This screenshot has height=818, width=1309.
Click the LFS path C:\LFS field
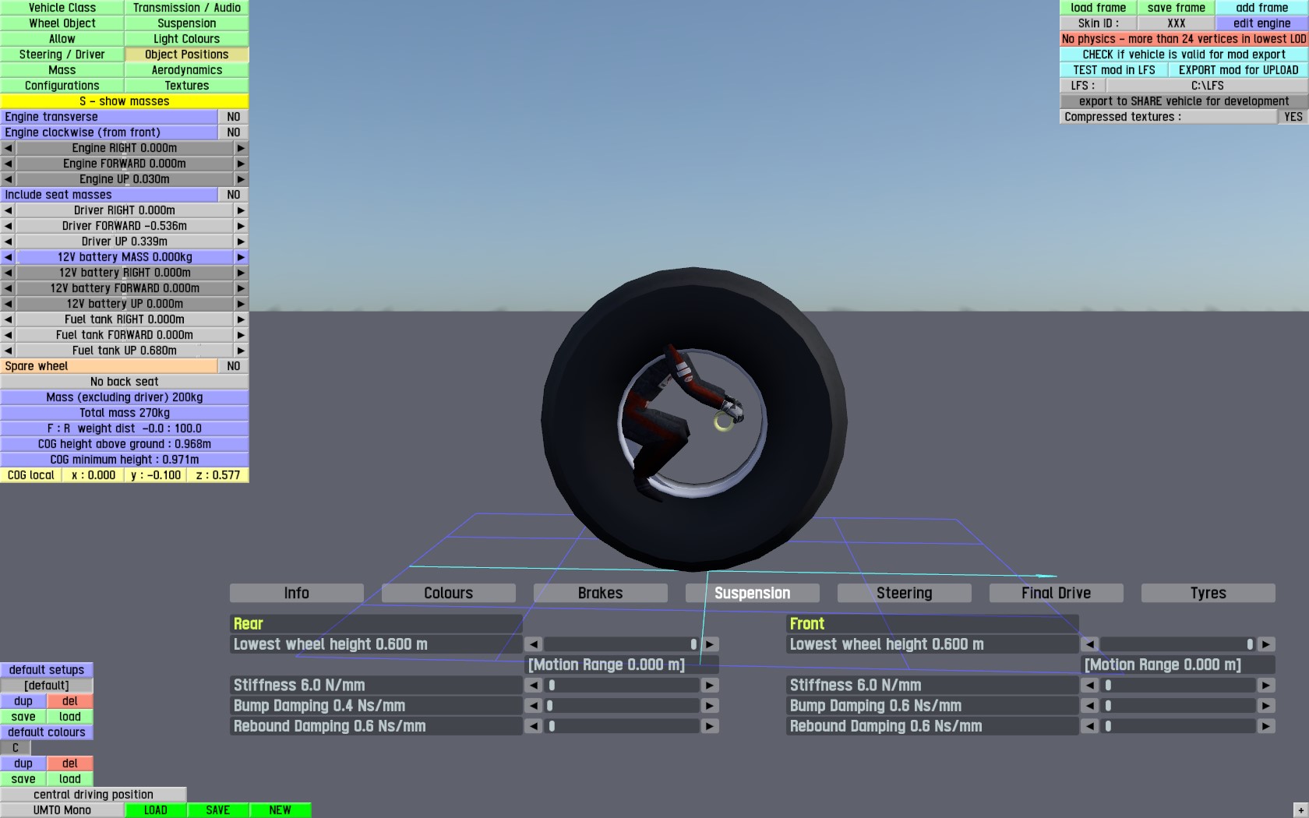click(x=1208, y=86)
